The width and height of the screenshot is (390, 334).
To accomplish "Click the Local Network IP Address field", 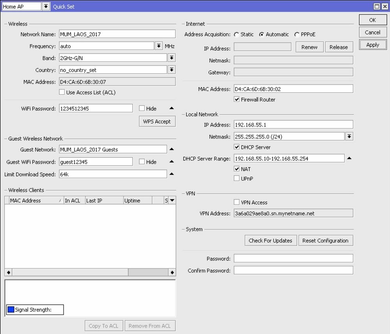I will tap(293, 125).
